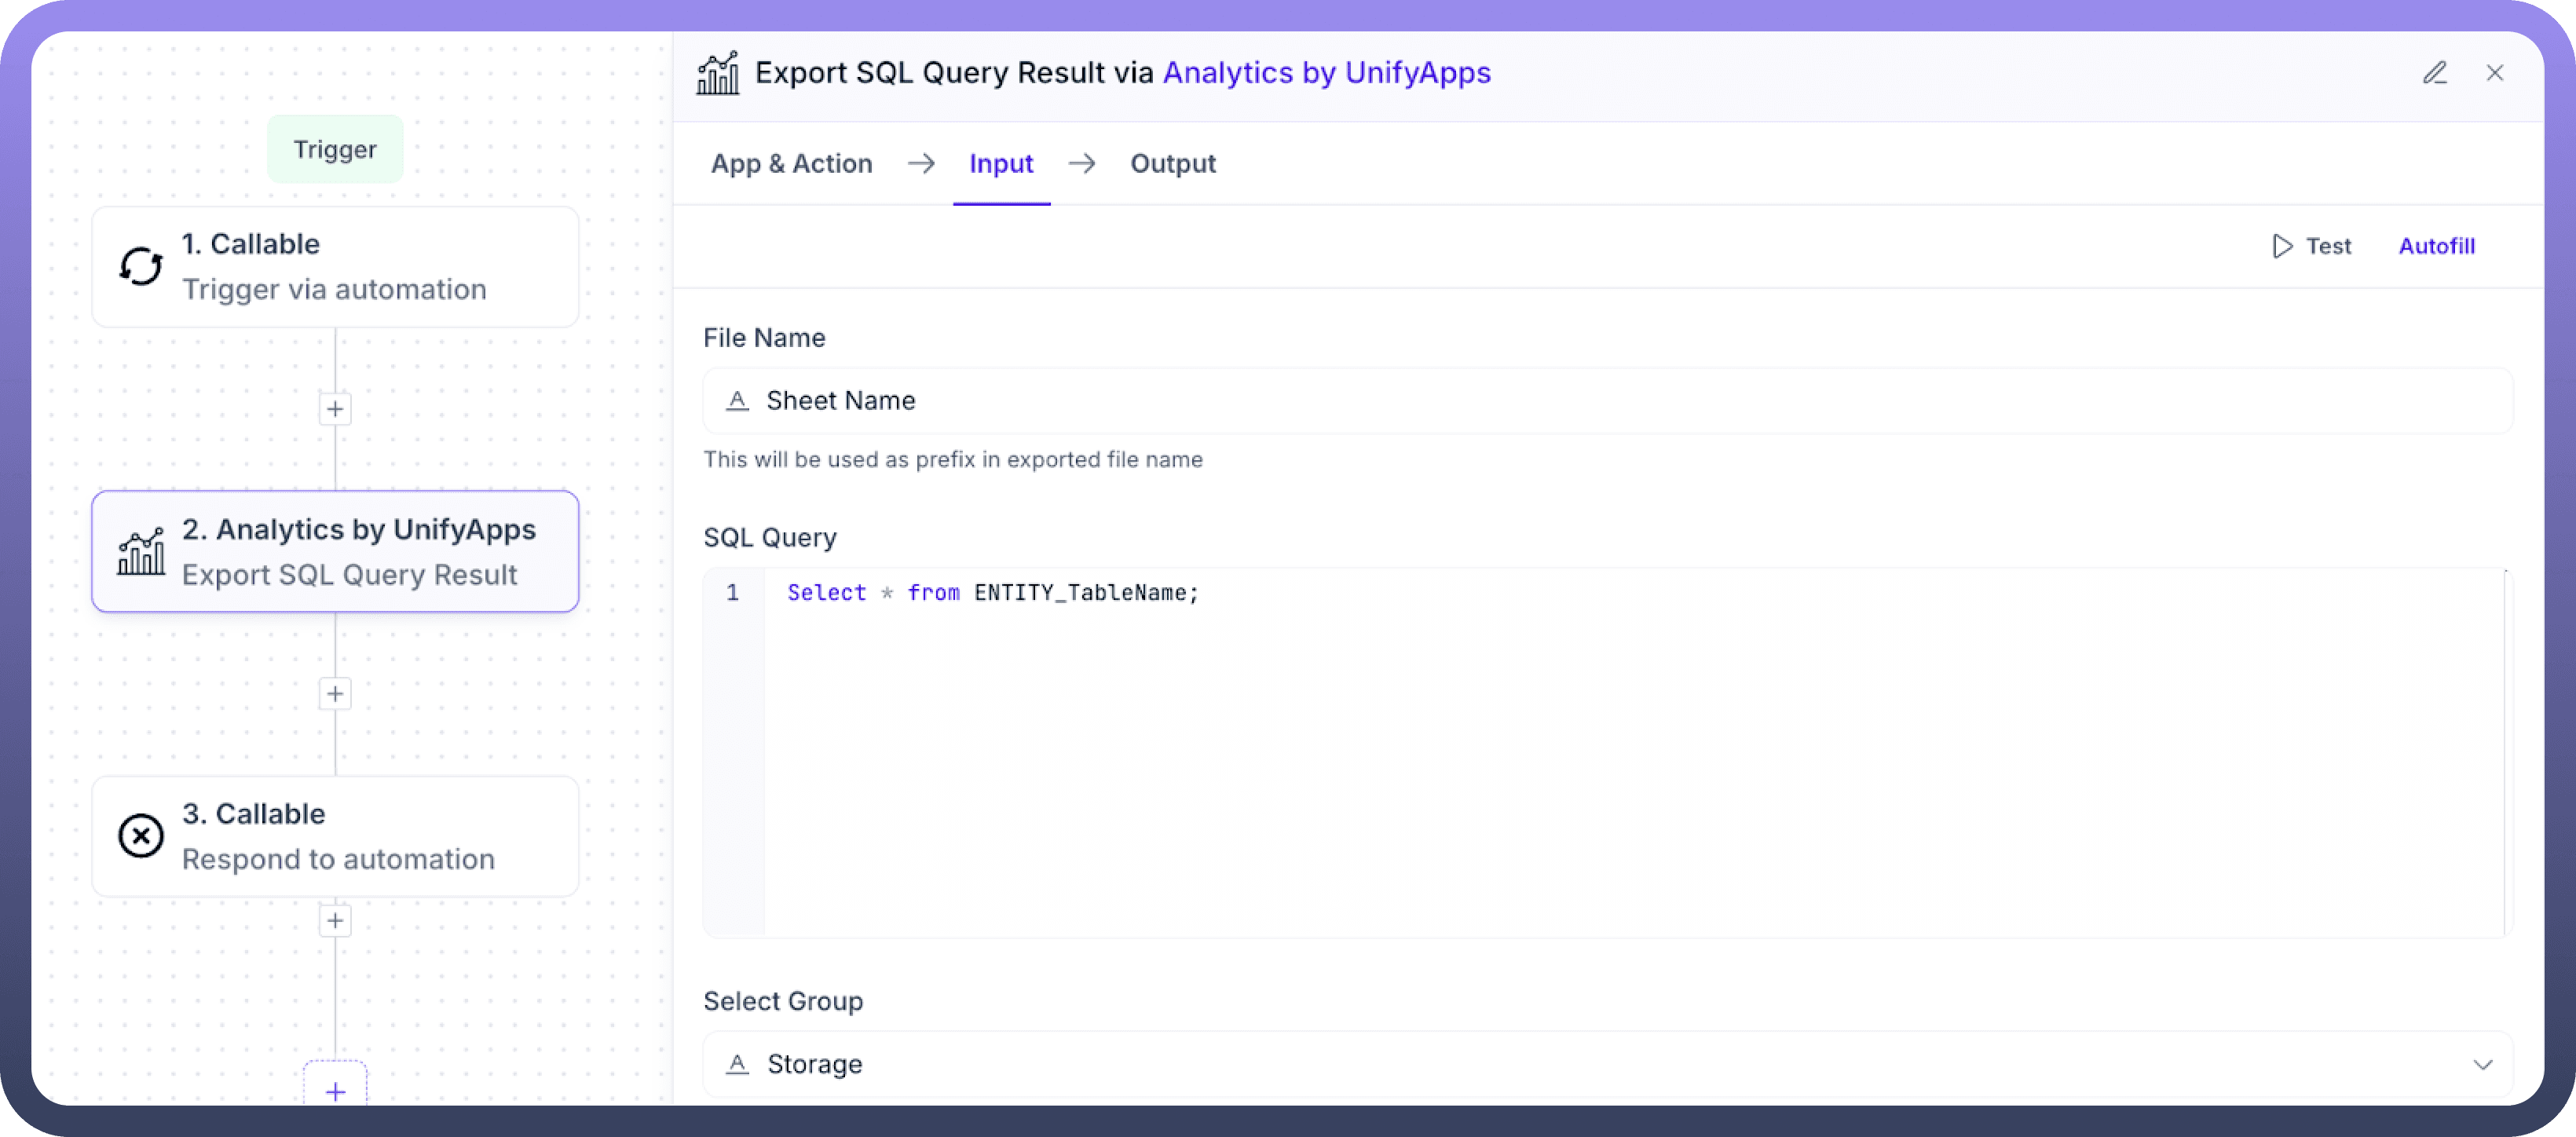Click the pencil edit icon in header
The image size is (2576, 1137).
tap(2434, 73)
